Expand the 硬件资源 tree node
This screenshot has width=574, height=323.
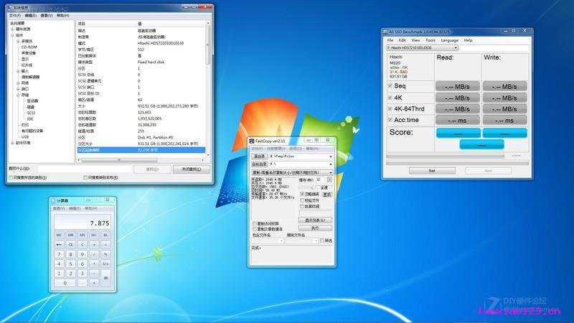coord(12,29)
